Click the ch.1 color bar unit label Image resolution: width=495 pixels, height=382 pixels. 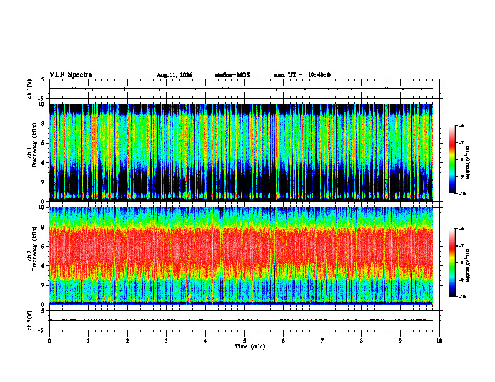click(468, 163)
